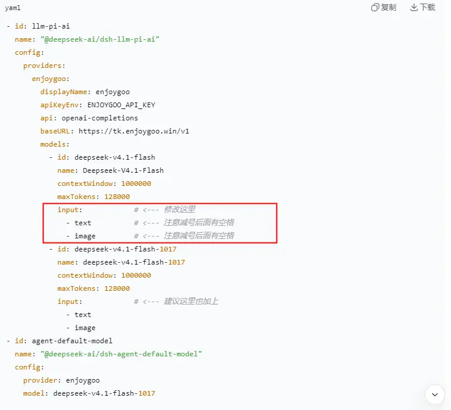Image resolution: width=451 pixels, height=410 pixels.
Task: Click the 复制 copy button
Action: point(384,7)
